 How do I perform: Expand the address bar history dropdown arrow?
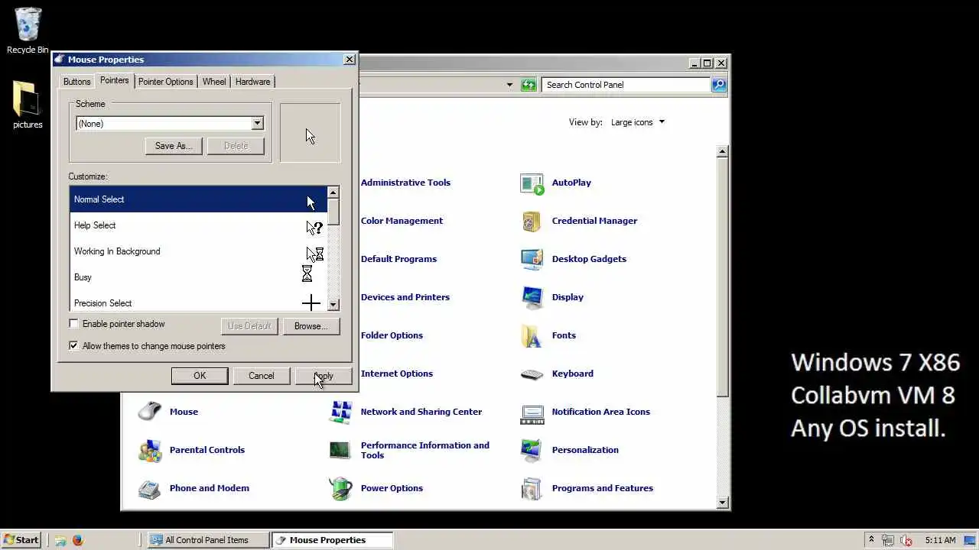(509, 85)
